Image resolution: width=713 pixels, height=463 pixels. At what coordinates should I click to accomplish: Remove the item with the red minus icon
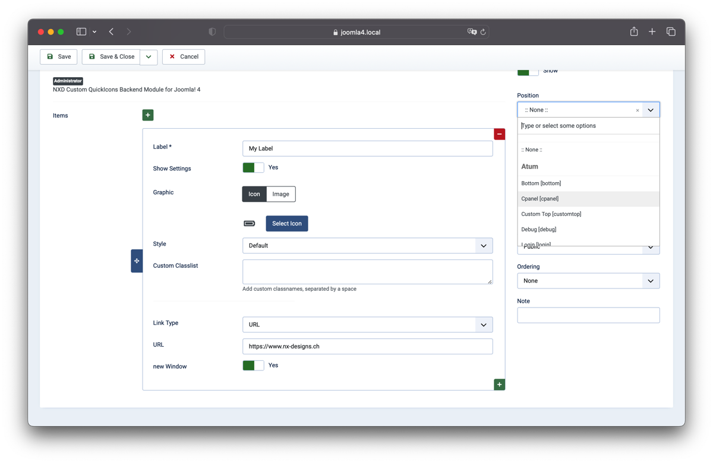[x=499, y=134]
